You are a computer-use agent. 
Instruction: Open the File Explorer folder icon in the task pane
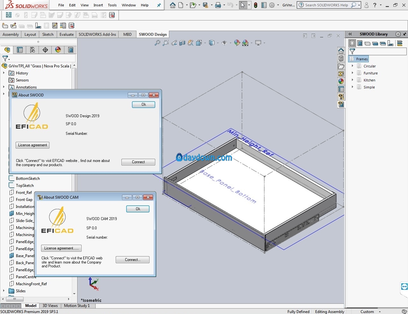click(x=341, y=66)
